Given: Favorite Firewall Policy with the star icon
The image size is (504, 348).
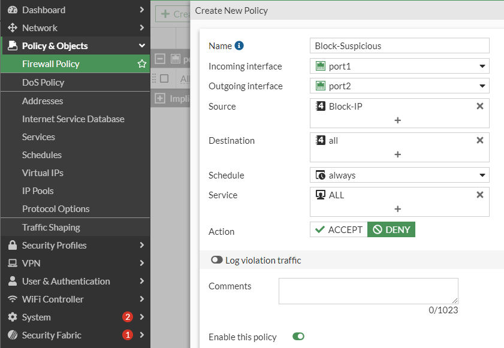Looking at the screenshot, I should tap(142, 63).
